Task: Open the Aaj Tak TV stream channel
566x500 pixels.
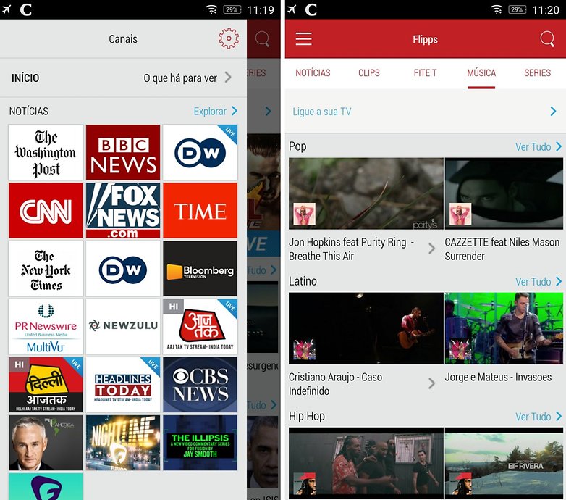Action: click(x=200, y=327)
